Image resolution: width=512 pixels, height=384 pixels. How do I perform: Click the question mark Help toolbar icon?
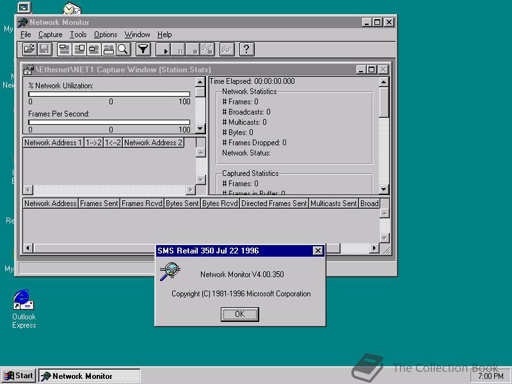click(x=247, y=49)
